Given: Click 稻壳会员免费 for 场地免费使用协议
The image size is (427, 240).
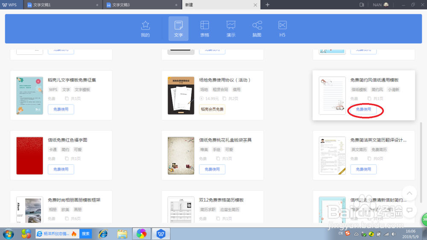Looking at the screenshot, I should coord(212,109).
